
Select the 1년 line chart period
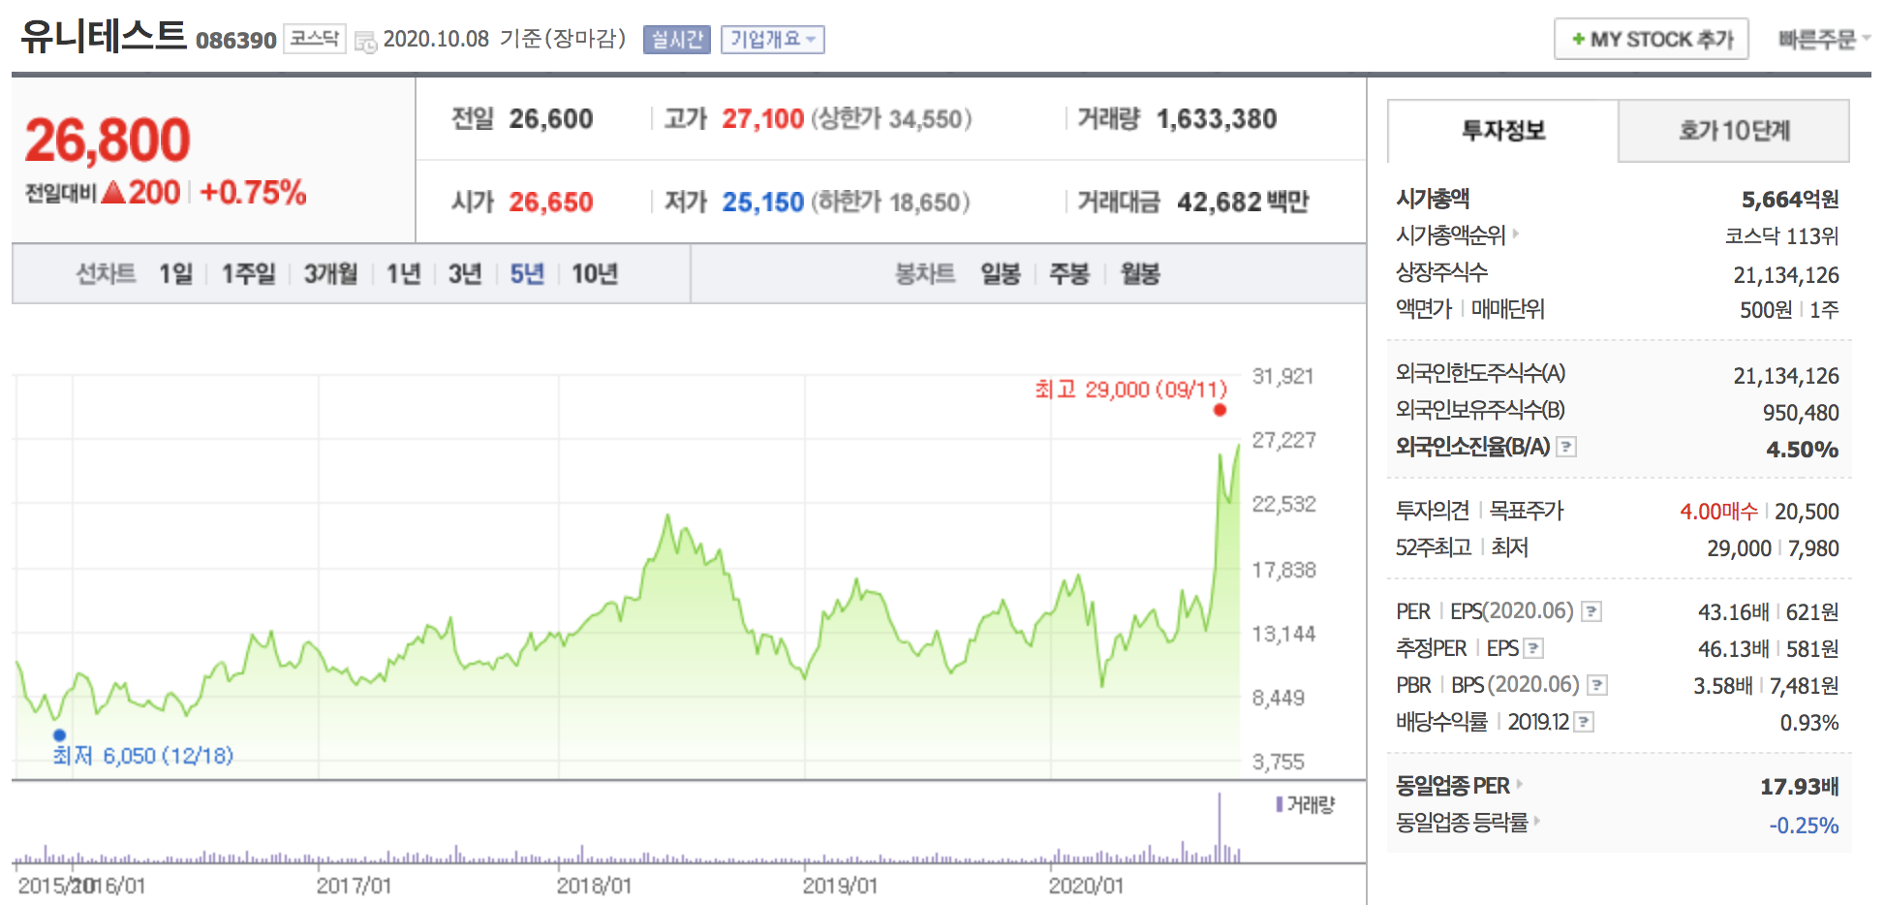tap(403, 274)
